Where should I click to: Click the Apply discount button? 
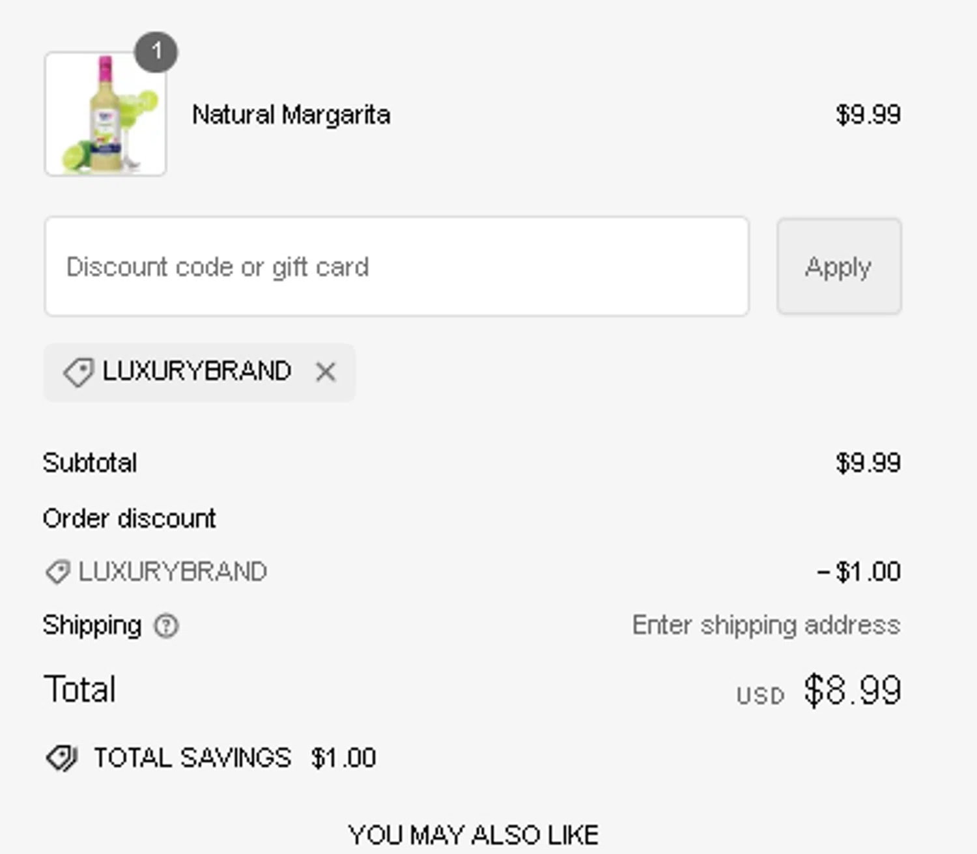point(839,266)
